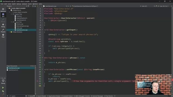Open the Search Results output pane
The width and height of the screenshot is (173, 97).
(41, 96)
